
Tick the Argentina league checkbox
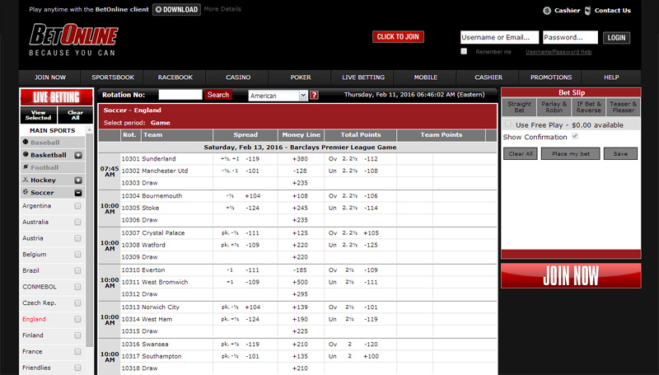click(77, 206)
